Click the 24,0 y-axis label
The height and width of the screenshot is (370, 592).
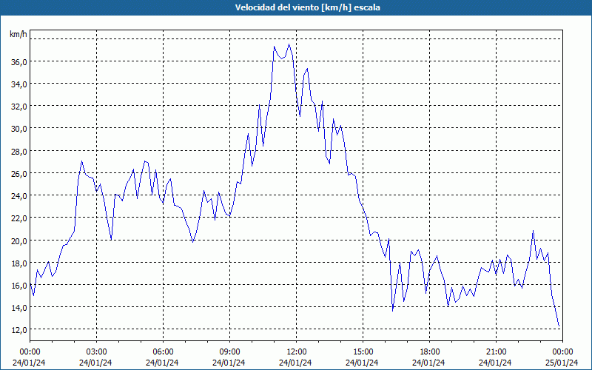[19, 196]
